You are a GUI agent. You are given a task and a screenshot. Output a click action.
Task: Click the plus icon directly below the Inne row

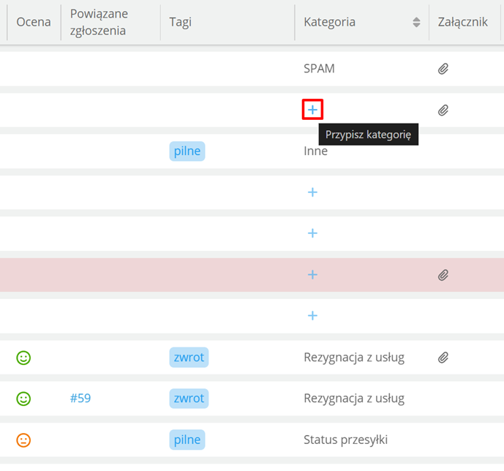(312, 192)
